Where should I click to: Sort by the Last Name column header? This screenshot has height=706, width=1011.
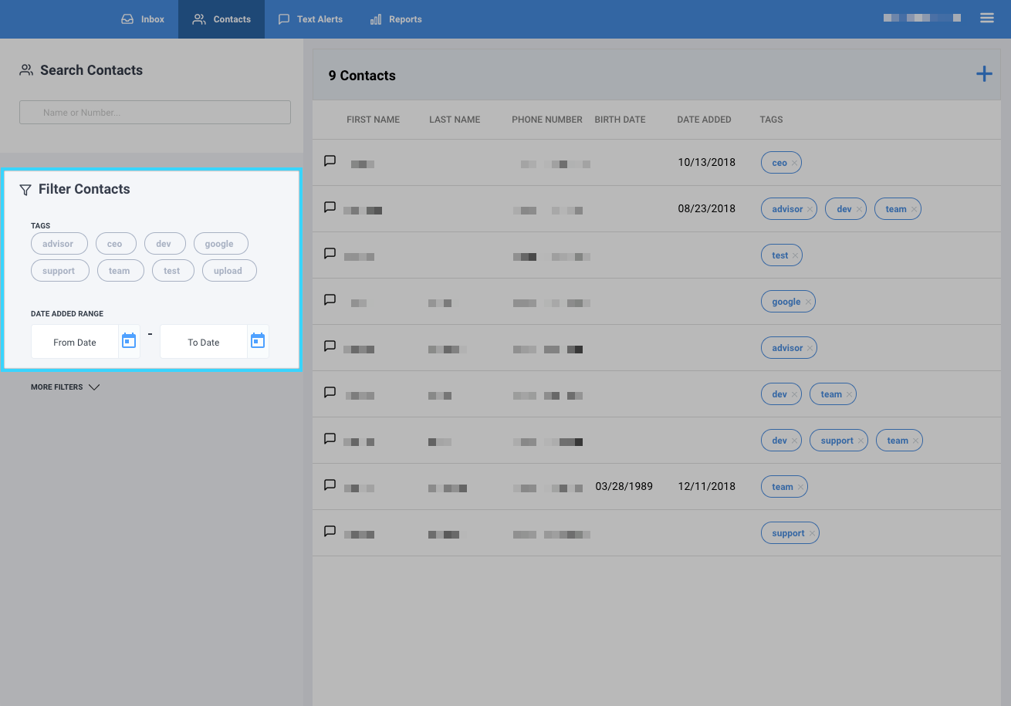[455, 120]
